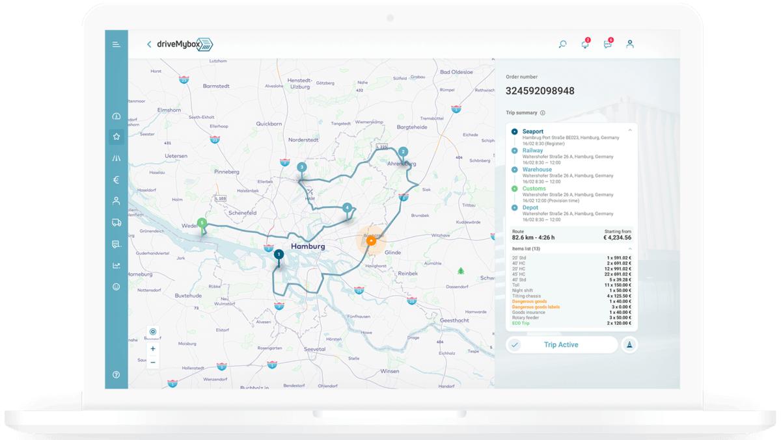
Task: Open help question mark in sidebar
Action: click(116, 375)
